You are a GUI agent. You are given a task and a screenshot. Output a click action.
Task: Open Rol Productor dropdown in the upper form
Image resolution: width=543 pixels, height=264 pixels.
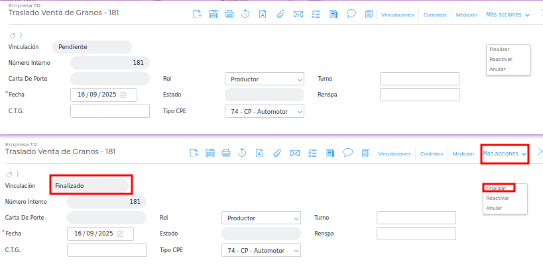265,79
